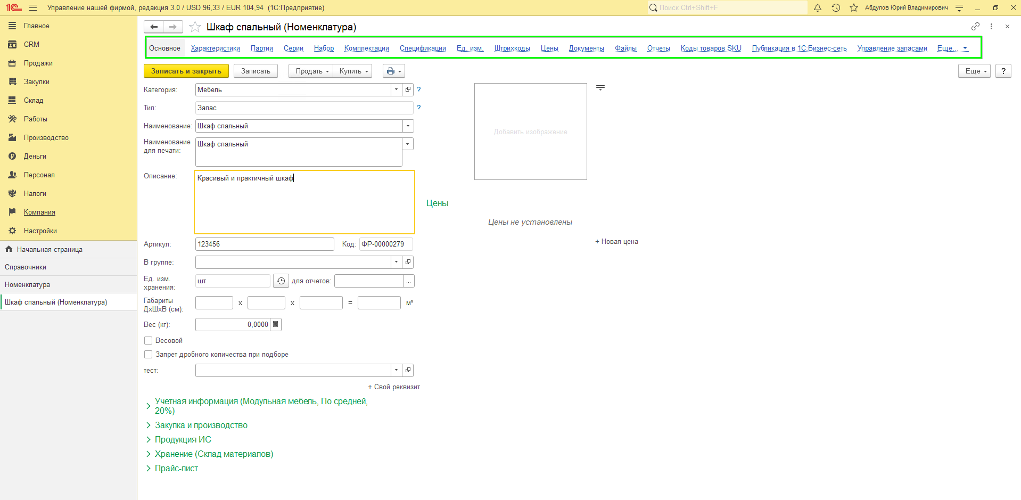Click the Новая цена link
1021x500 pixels.
tap(616, 241)
